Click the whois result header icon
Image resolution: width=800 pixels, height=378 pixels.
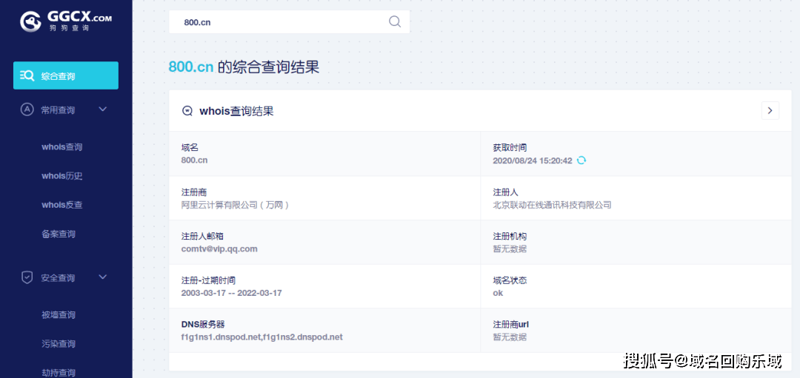[x=187, y=110]
